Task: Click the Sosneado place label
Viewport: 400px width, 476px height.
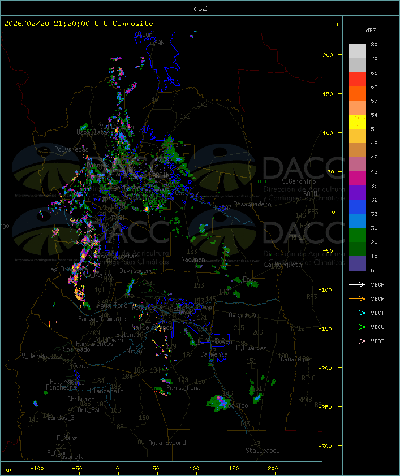Action: pos(76,349)
